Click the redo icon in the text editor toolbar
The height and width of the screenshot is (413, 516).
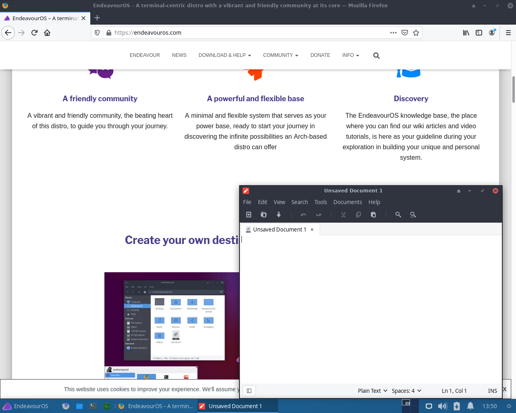coord(318,215)
